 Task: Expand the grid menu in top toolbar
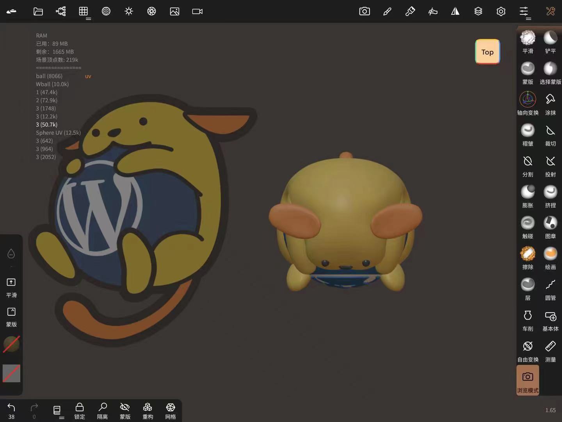pyautogui.click(x=84, y=12)
